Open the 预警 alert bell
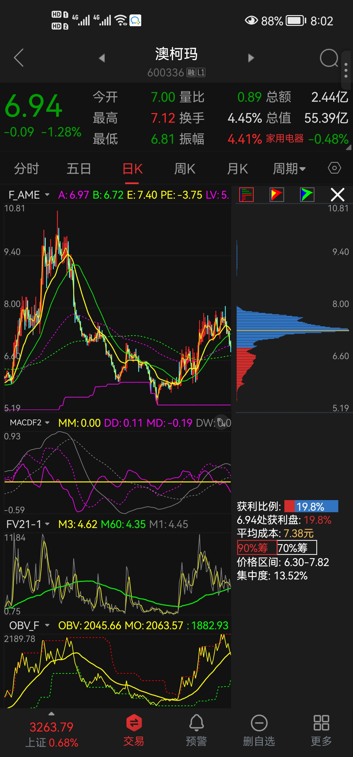This screenshot has width=353, height=757. (196, 731)
